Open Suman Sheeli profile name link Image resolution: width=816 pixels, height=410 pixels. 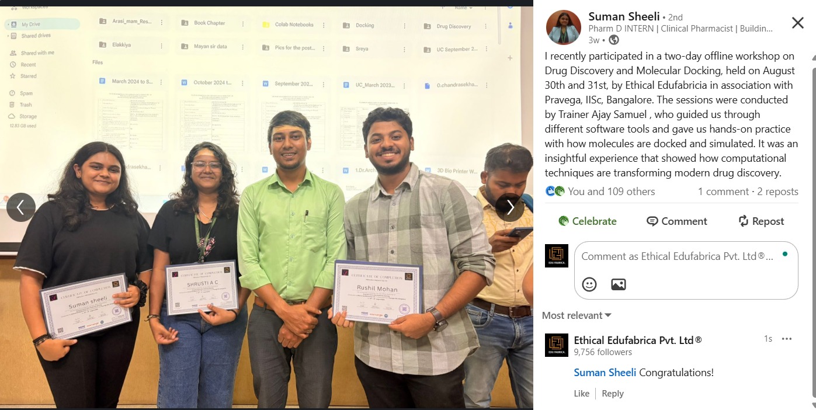point(624,16)
